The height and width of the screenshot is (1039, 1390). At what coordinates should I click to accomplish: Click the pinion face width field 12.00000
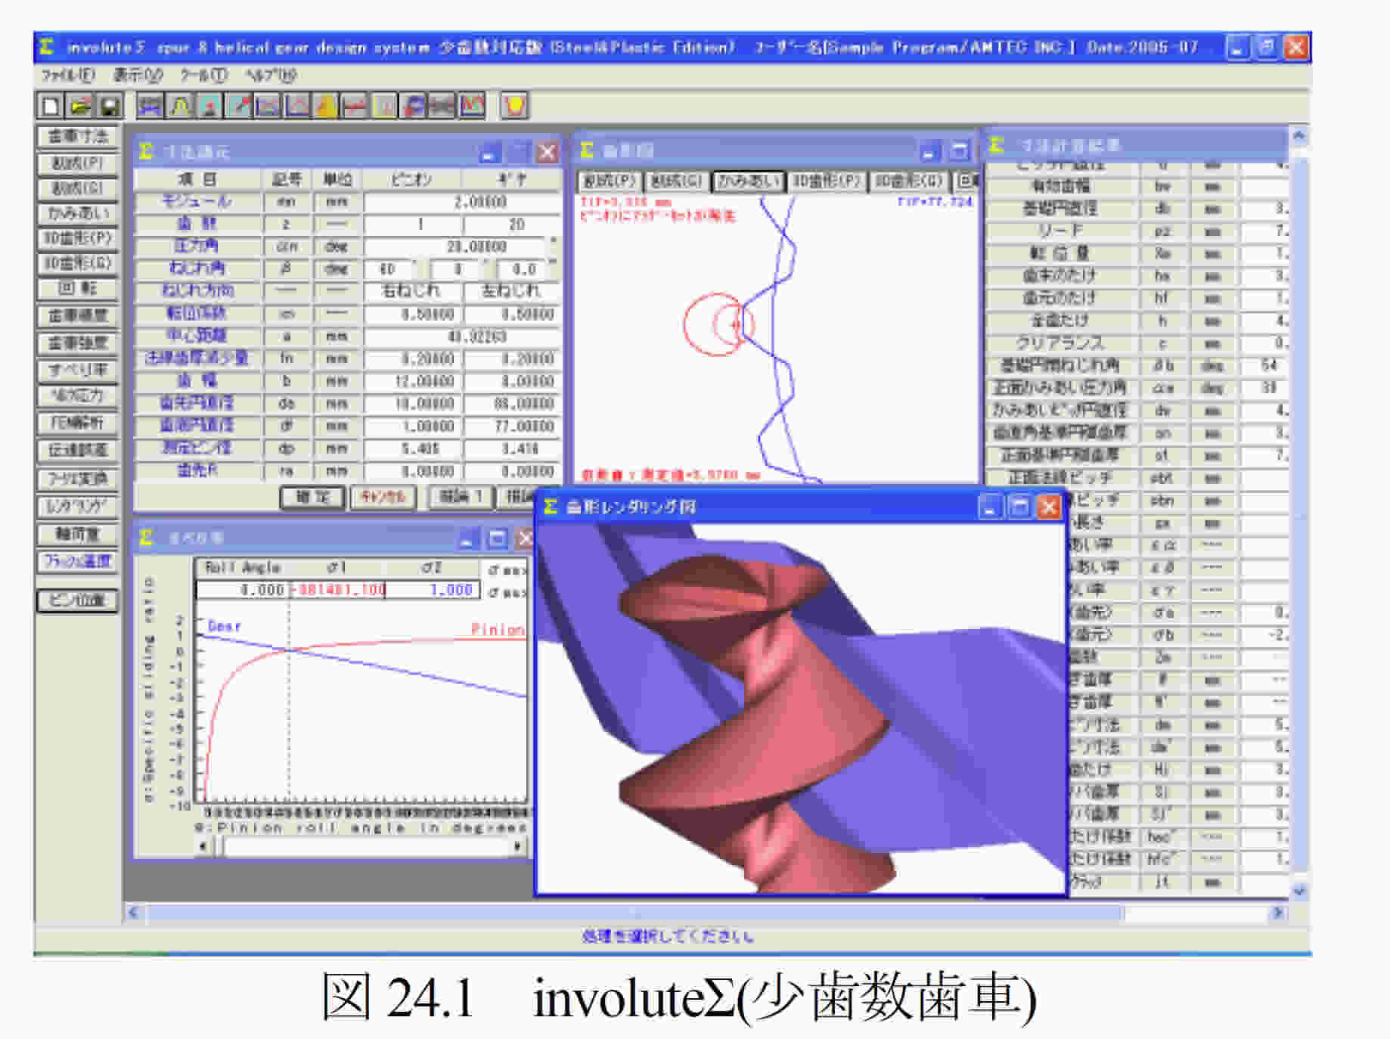(x=413, y=381)
